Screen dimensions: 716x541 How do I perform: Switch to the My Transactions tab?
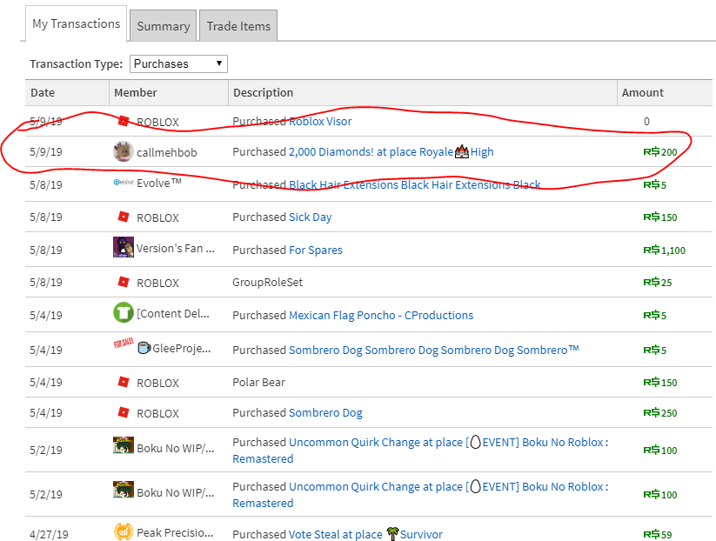point(76,23)
